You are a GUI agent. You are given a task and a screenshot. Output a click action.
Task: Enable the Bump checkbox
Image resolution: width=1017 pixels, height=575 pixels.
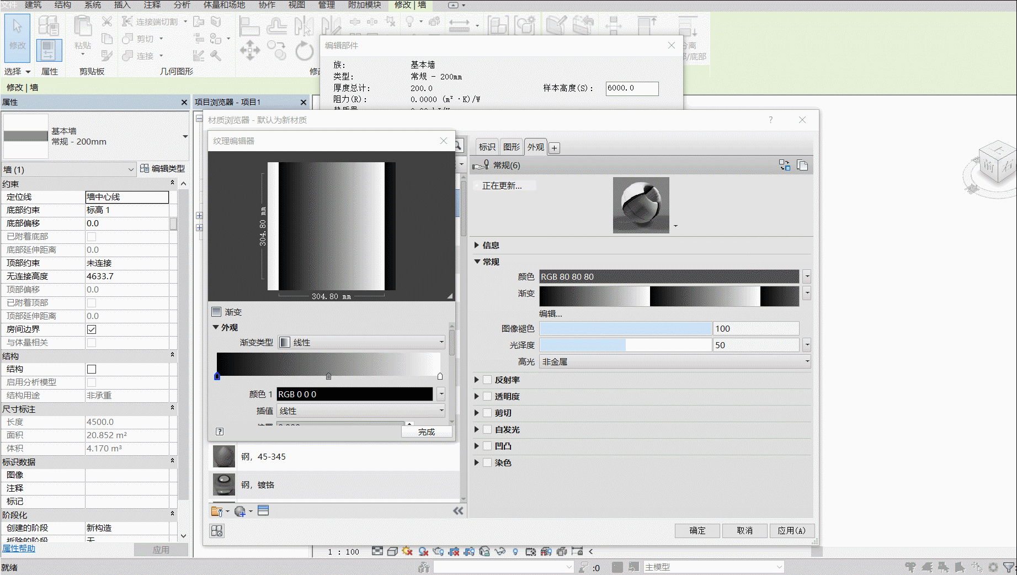pos(487,446)
